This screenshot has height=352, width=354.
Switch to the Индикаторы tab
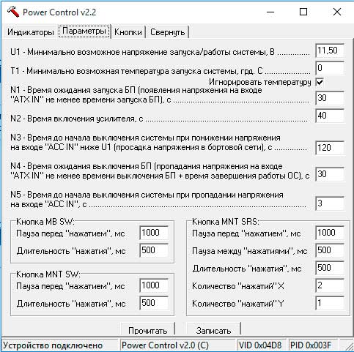31,32
